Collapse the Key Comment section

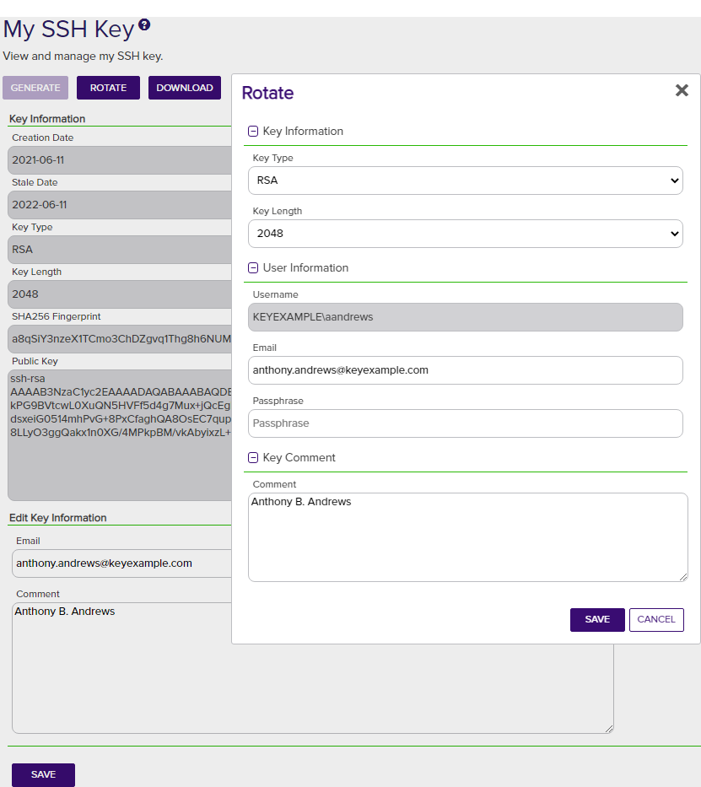[253, 458]
